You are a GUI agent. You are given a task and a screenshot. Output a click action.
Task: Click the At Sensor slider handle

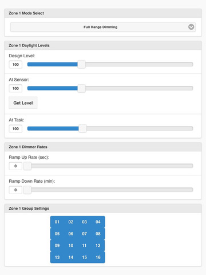pos(81,88)
